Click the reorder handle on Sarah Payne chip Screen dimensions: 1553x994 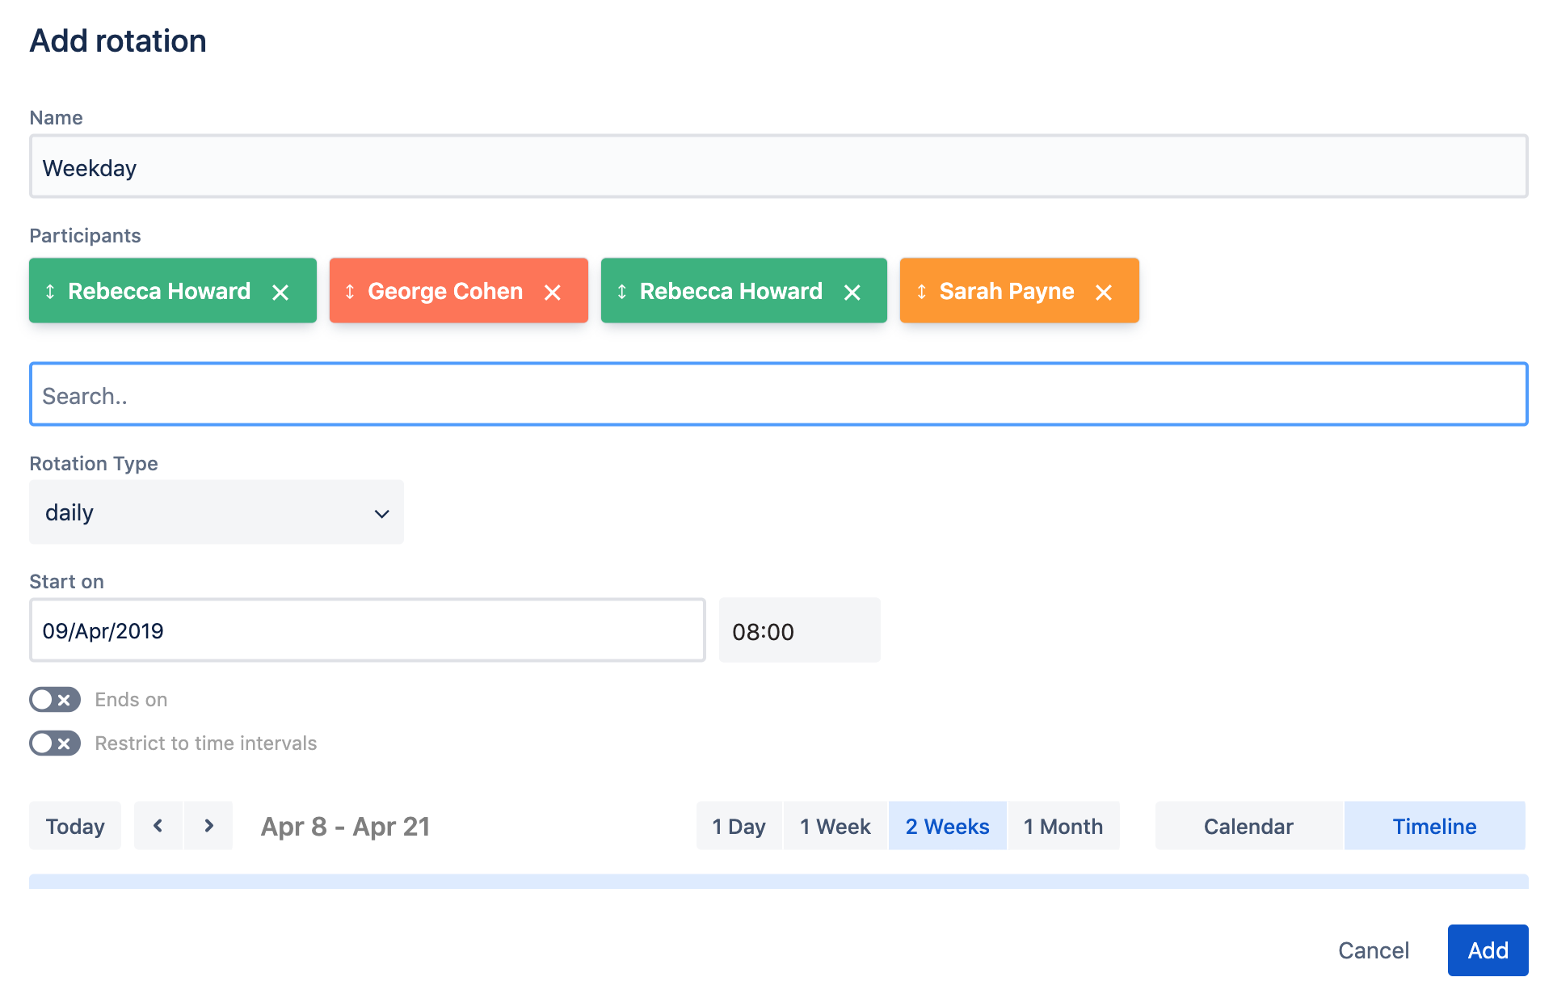[x=921, y=292]
